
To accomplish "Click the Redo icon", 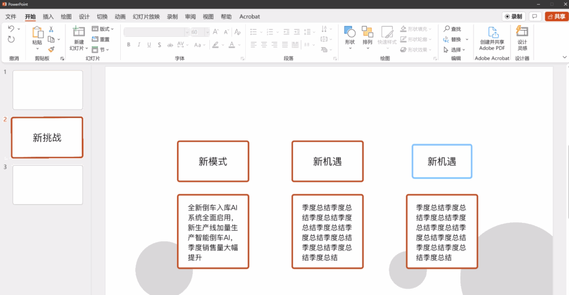I will tap(11, 39).
